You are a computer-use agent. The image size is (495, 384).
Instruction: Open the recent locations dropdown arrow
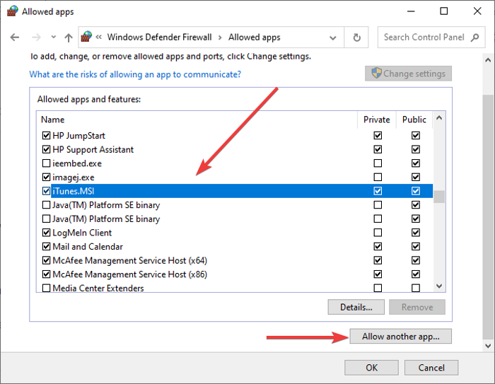click(x=53, y=37)
